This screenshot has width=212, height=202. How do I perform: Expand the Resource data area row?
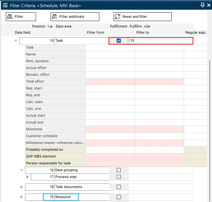point(21,197)
